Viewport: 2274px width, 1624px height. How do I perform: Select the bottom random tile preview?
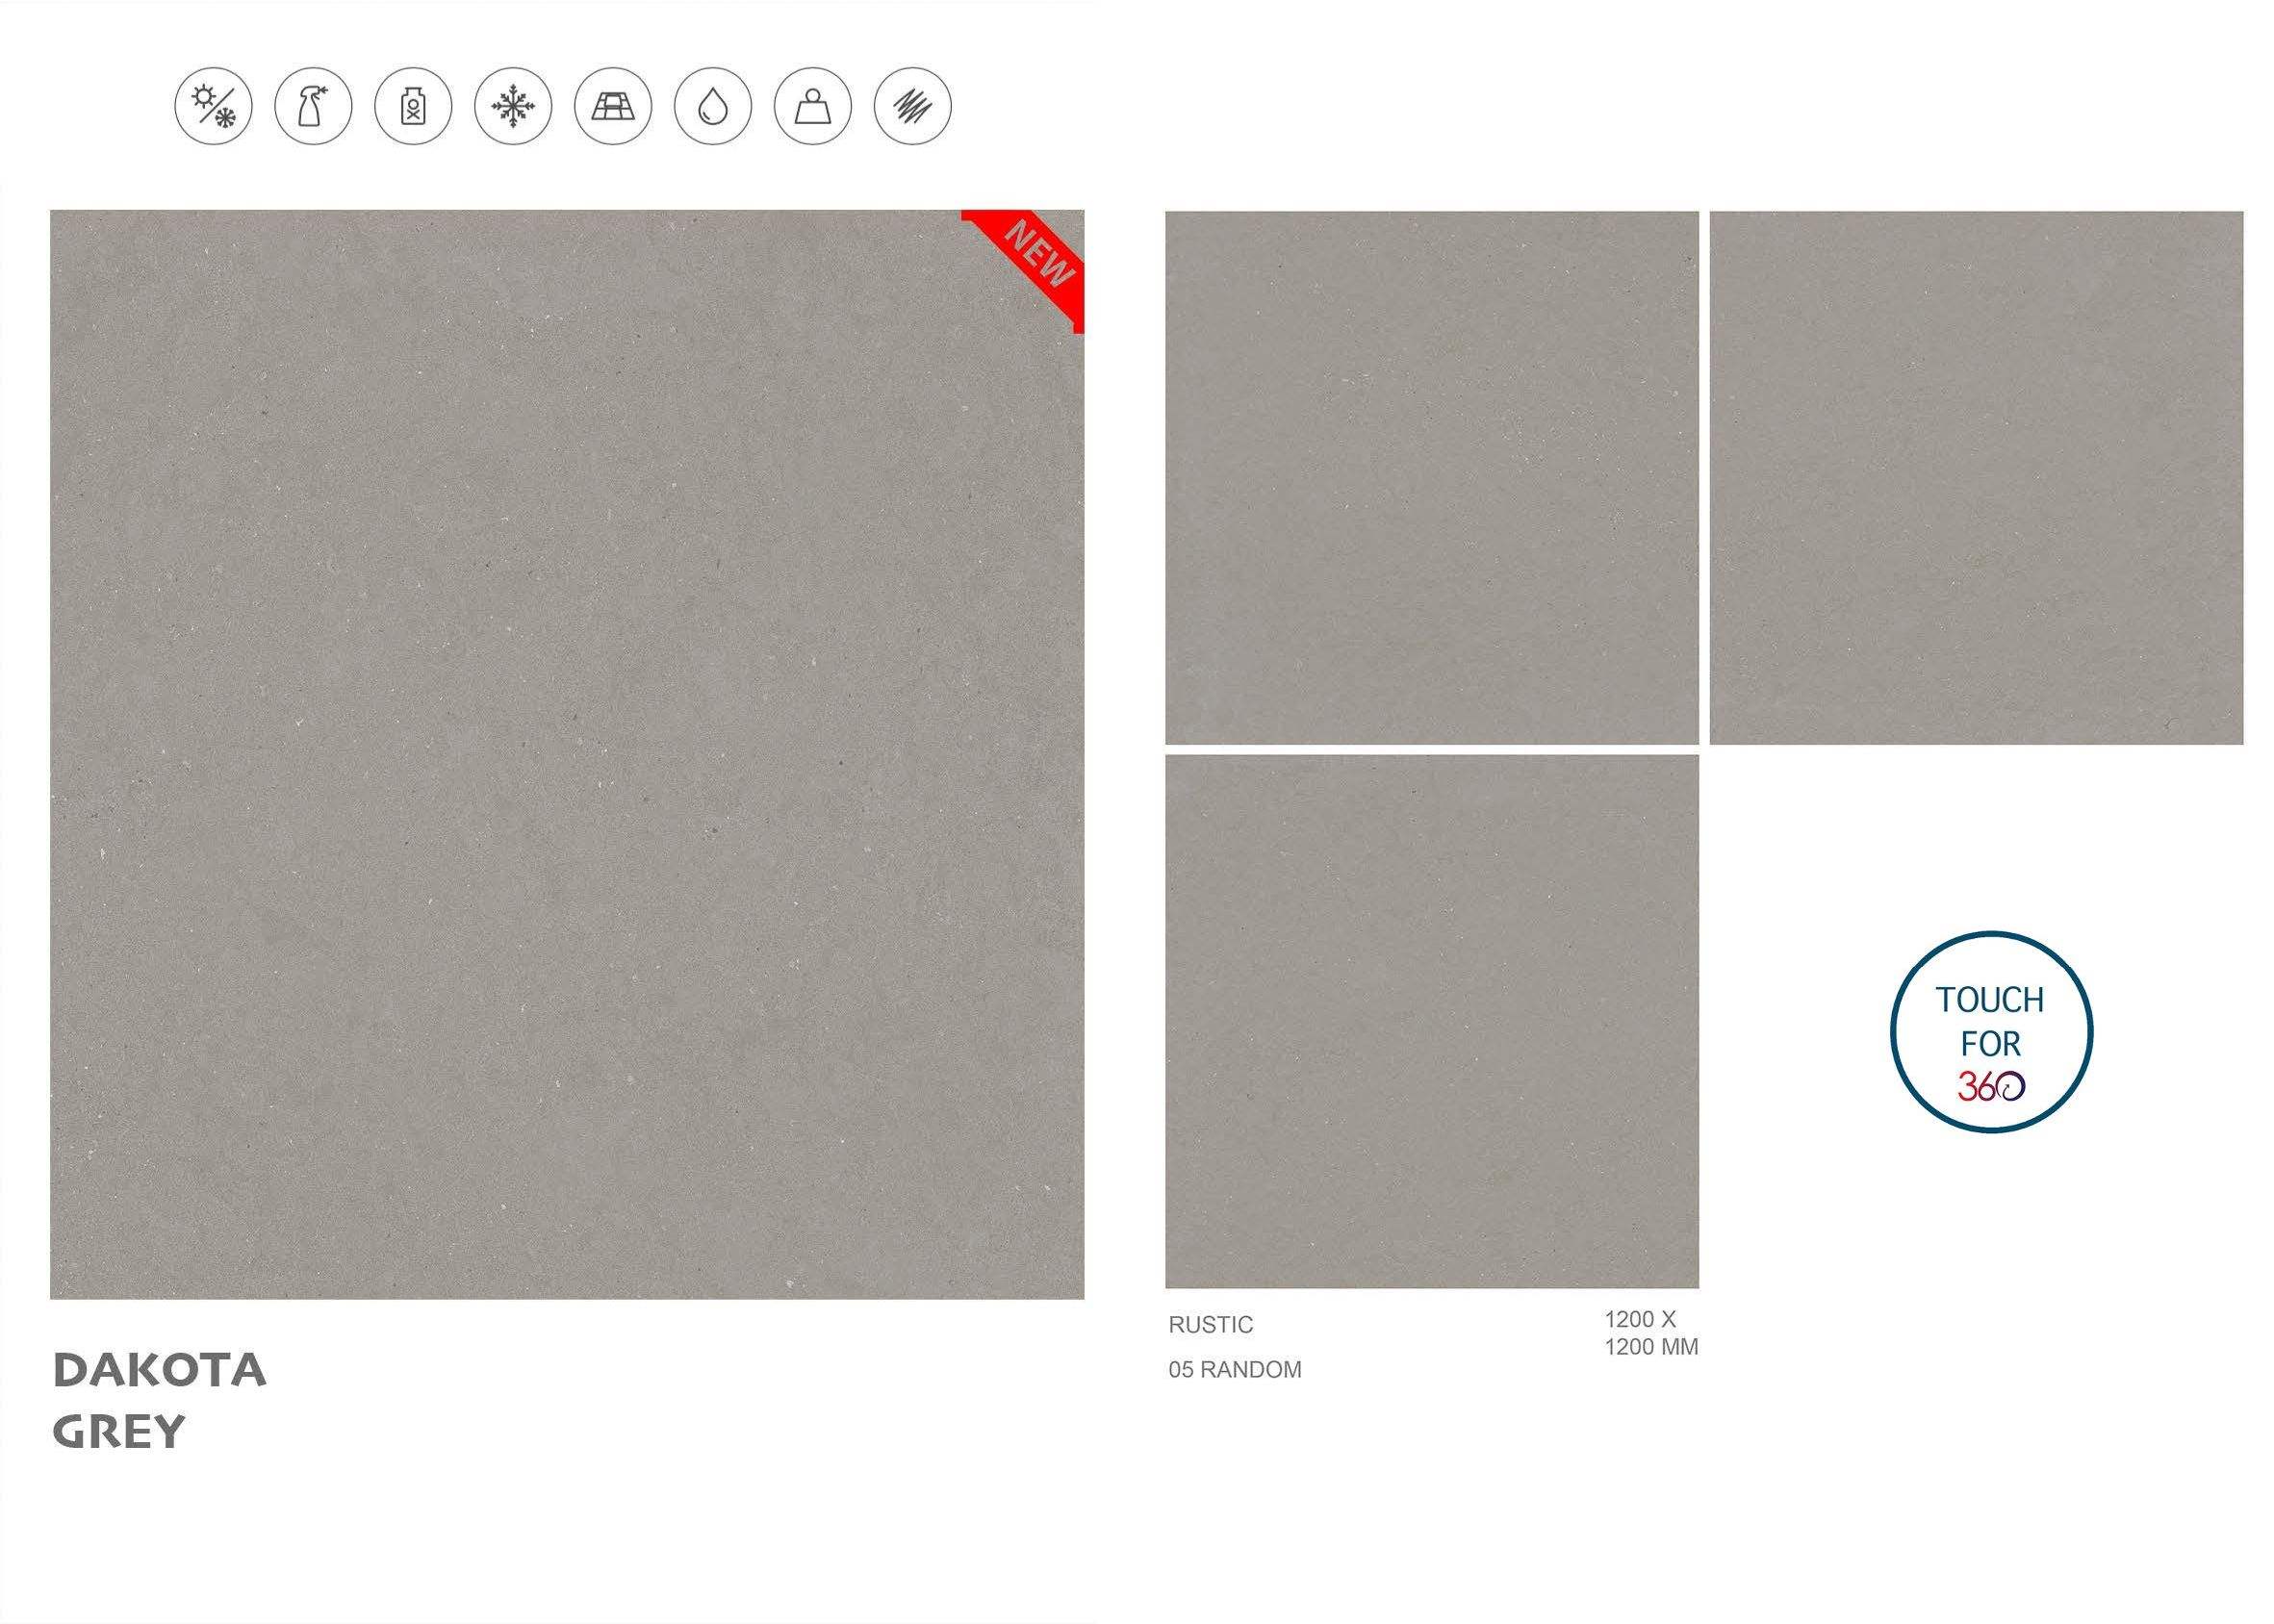pos(1432,1021)
